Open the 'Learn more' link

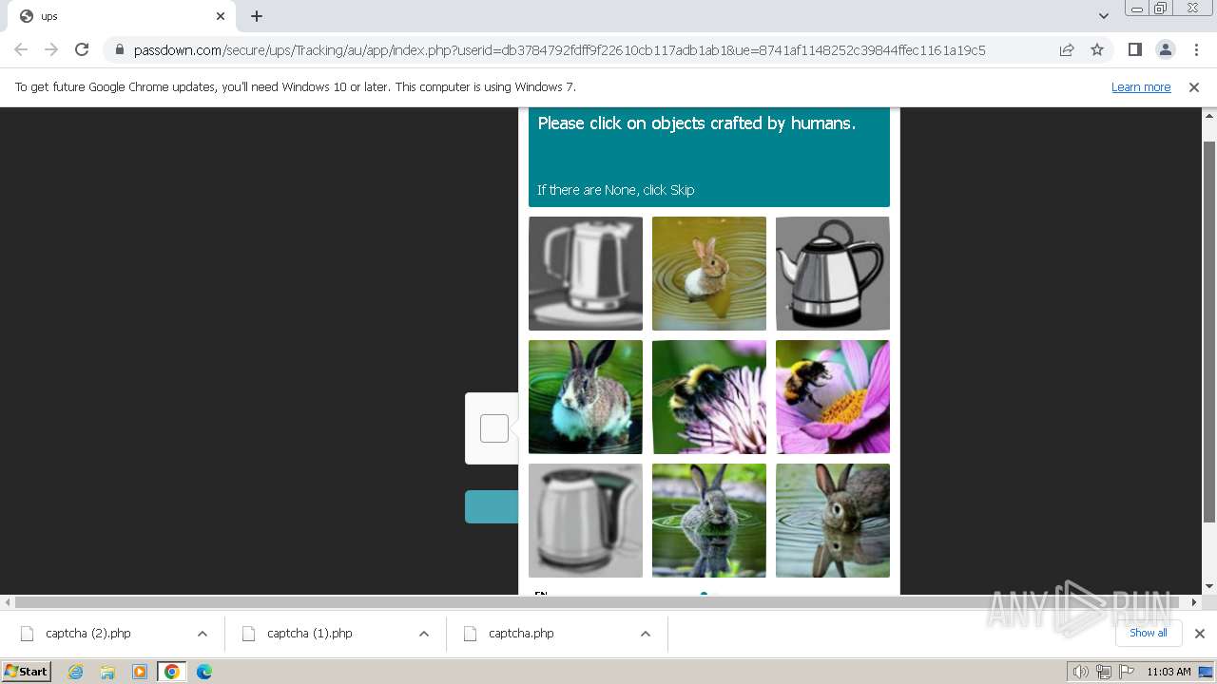tap(1141, 86)
